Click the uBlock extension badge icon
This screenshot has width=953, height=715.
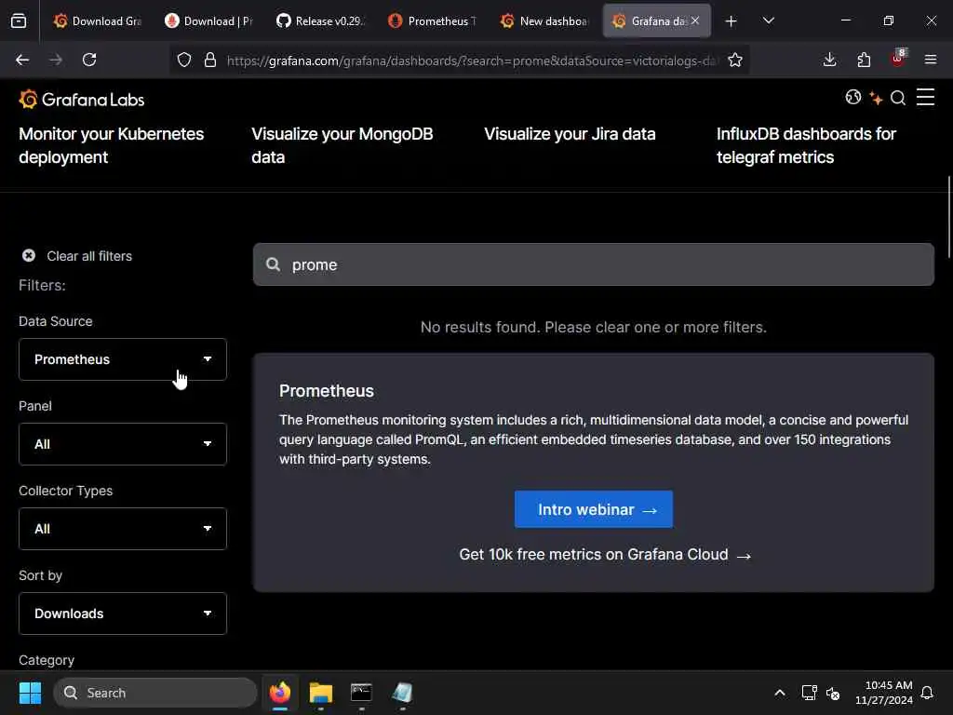click(x=898, y=59)
